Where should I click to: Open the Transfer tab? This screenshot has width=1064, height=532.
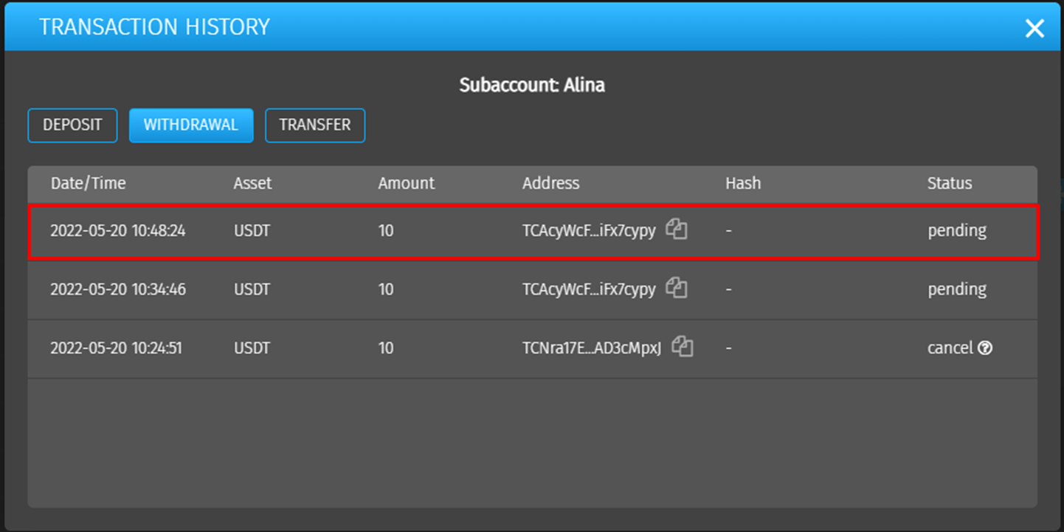point(315,125)
